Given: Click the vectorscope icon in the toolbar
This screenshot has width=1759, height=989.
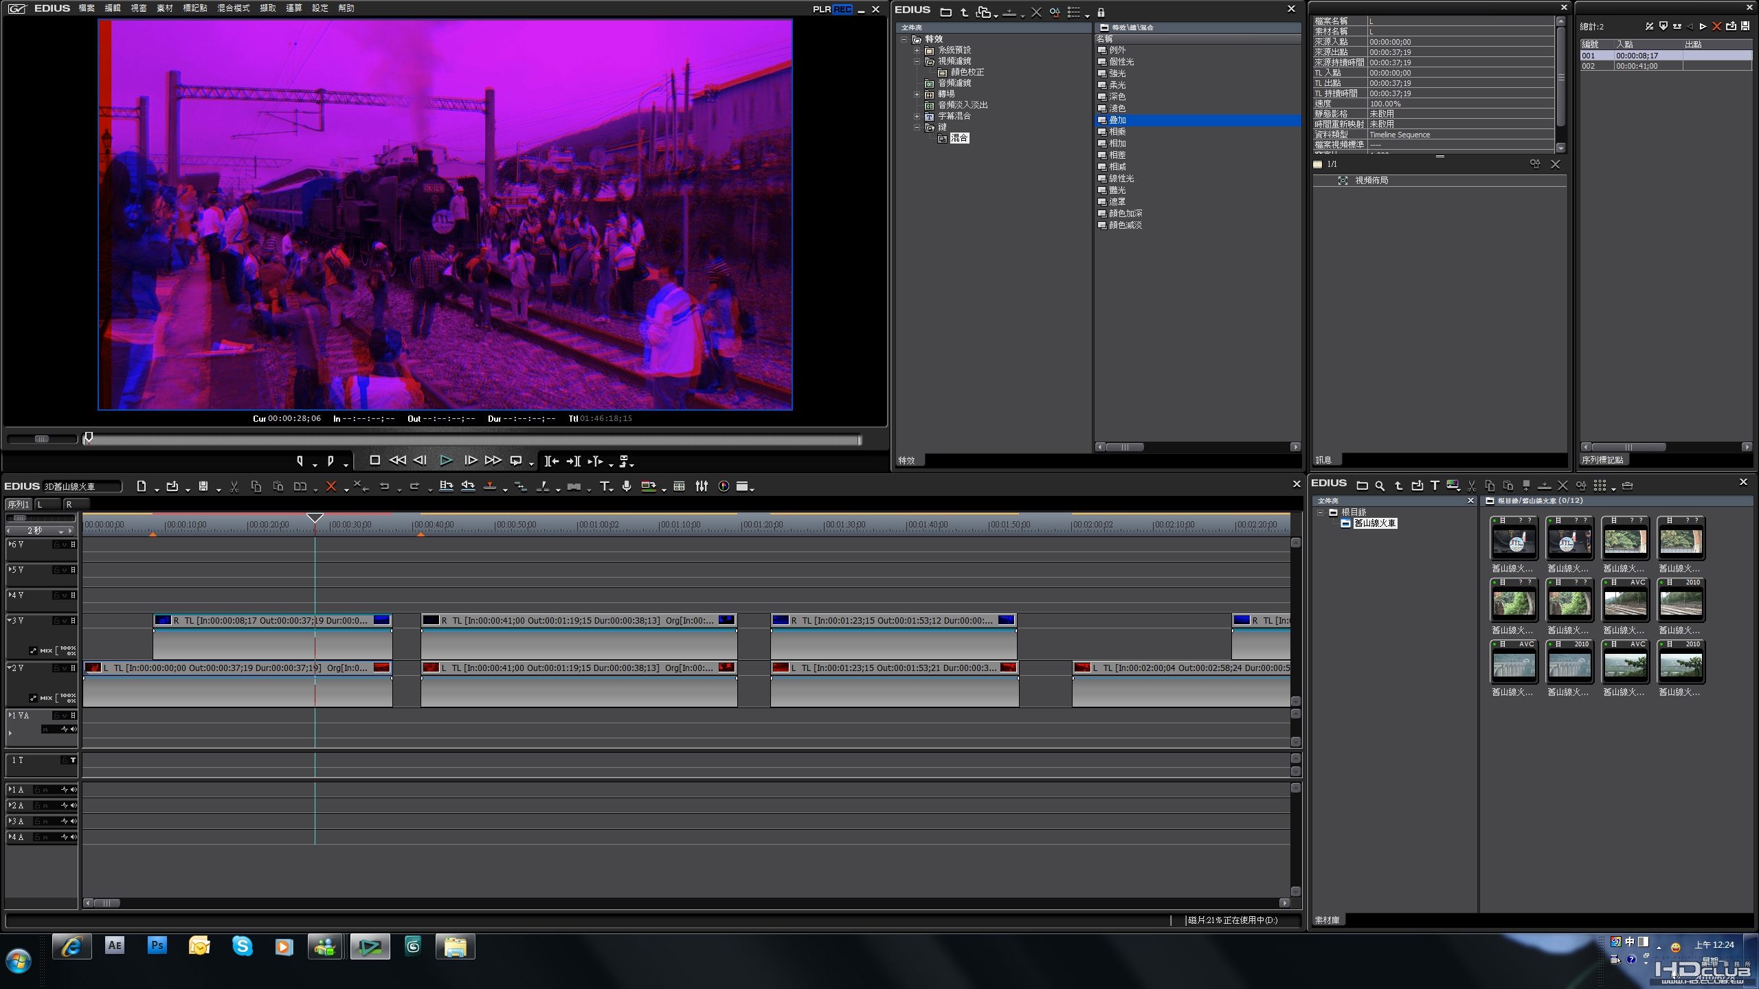Looking at the screenshot, I should (x=724, y=486).
